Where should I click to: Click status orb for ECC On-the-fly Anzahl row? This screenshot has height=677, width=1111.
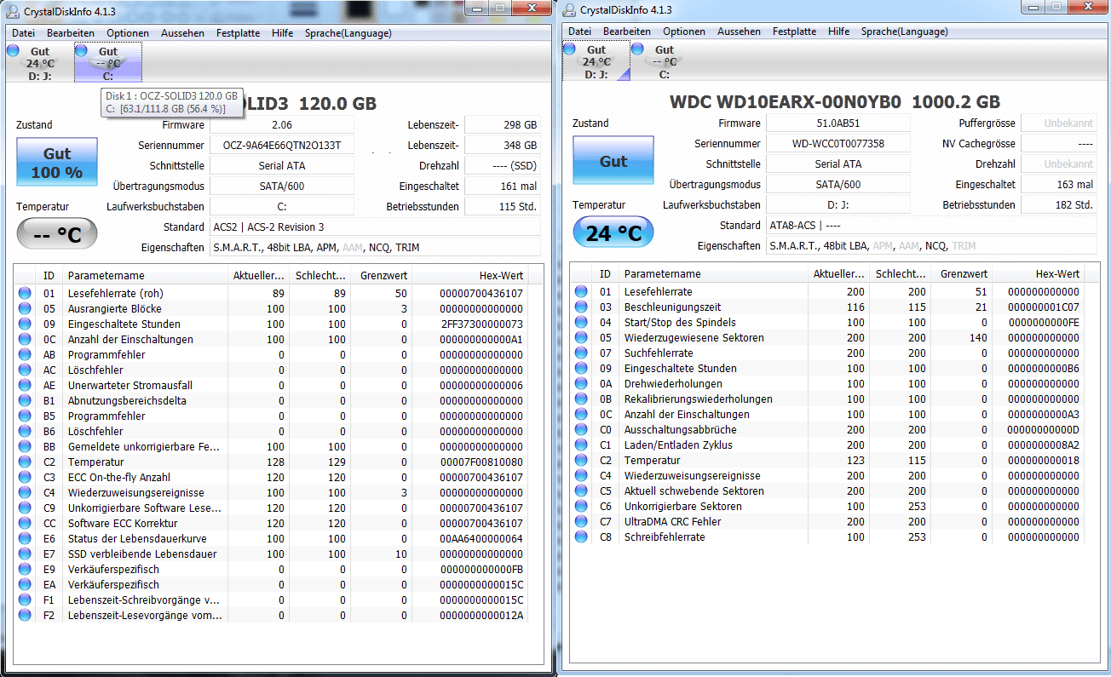tap(25, 478)
